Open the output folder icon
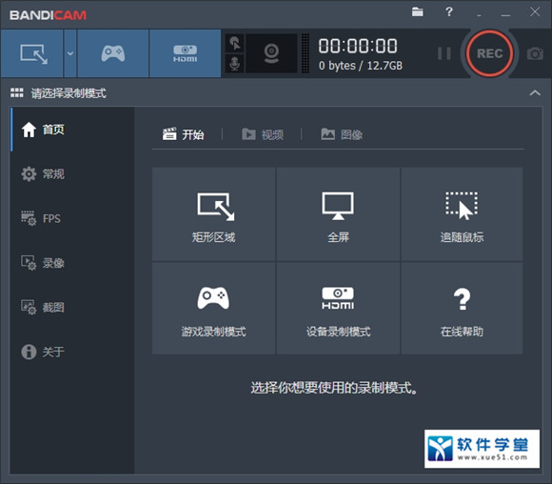Image resolution: width=552 pixels, height=484 pixels. (x=418, y=12)
